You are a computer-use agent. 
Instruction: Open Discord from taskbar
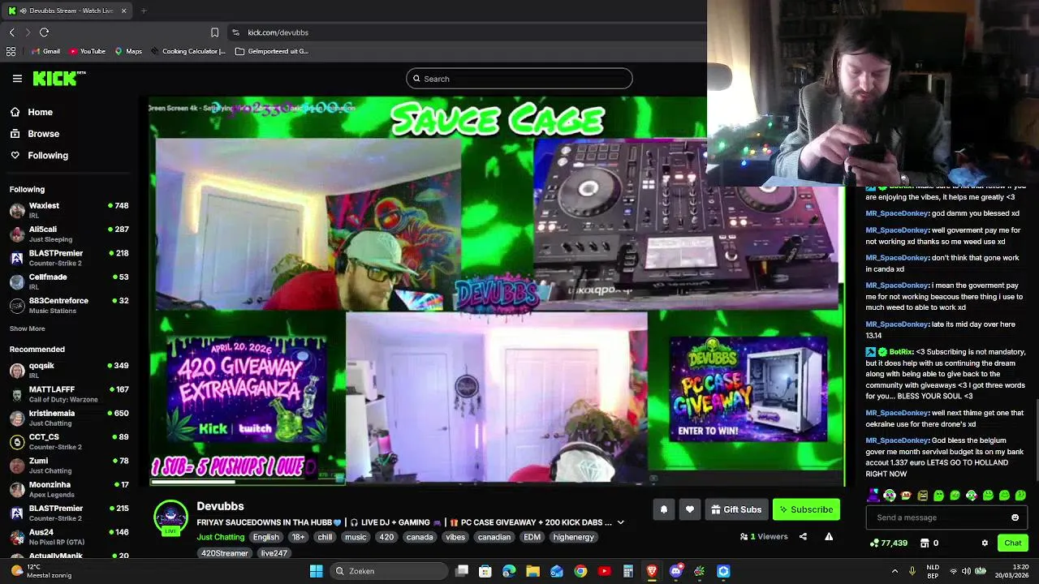pos(675,571)
